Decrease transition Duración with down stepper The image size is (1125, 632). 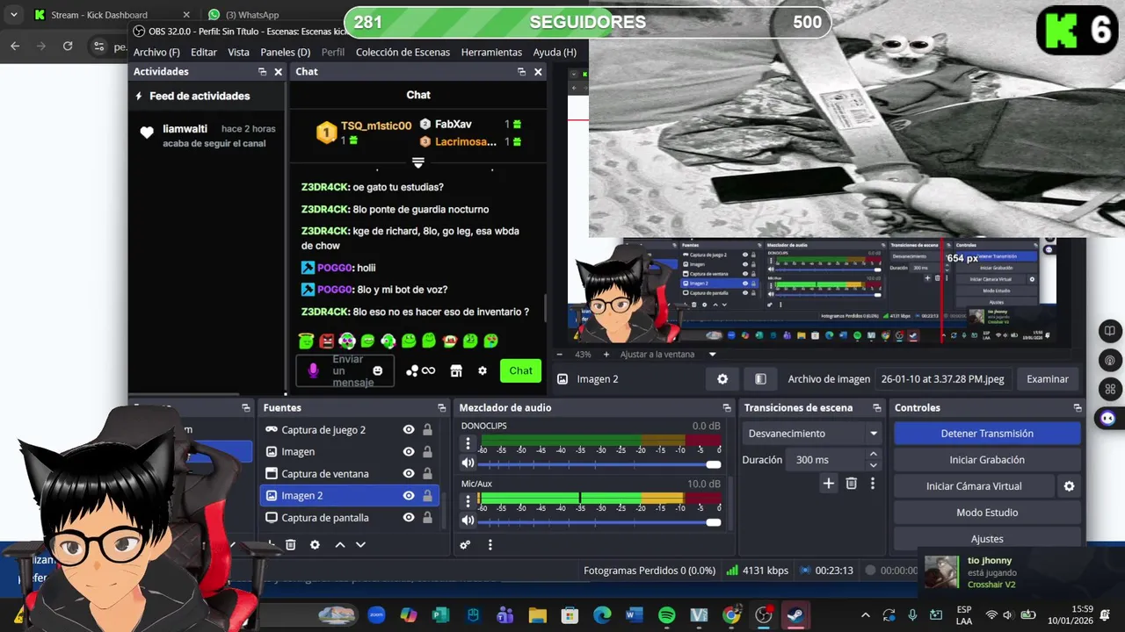click(x=873, y=465)
